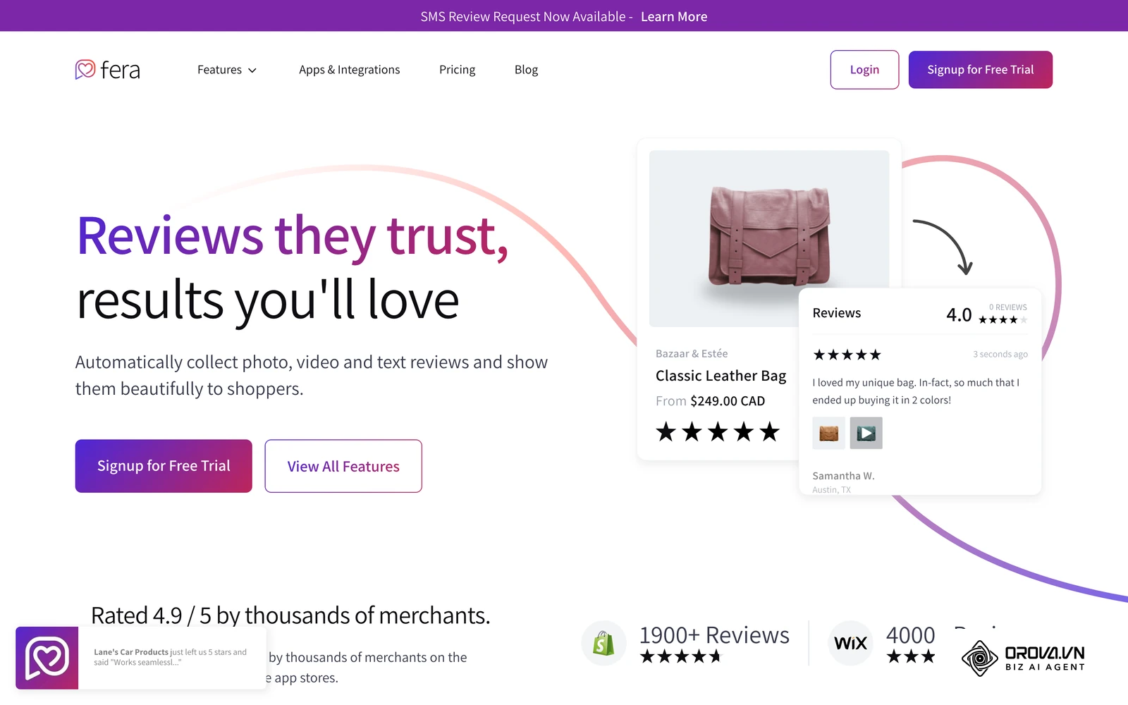Play the review video thumbnail

[866, 433]
